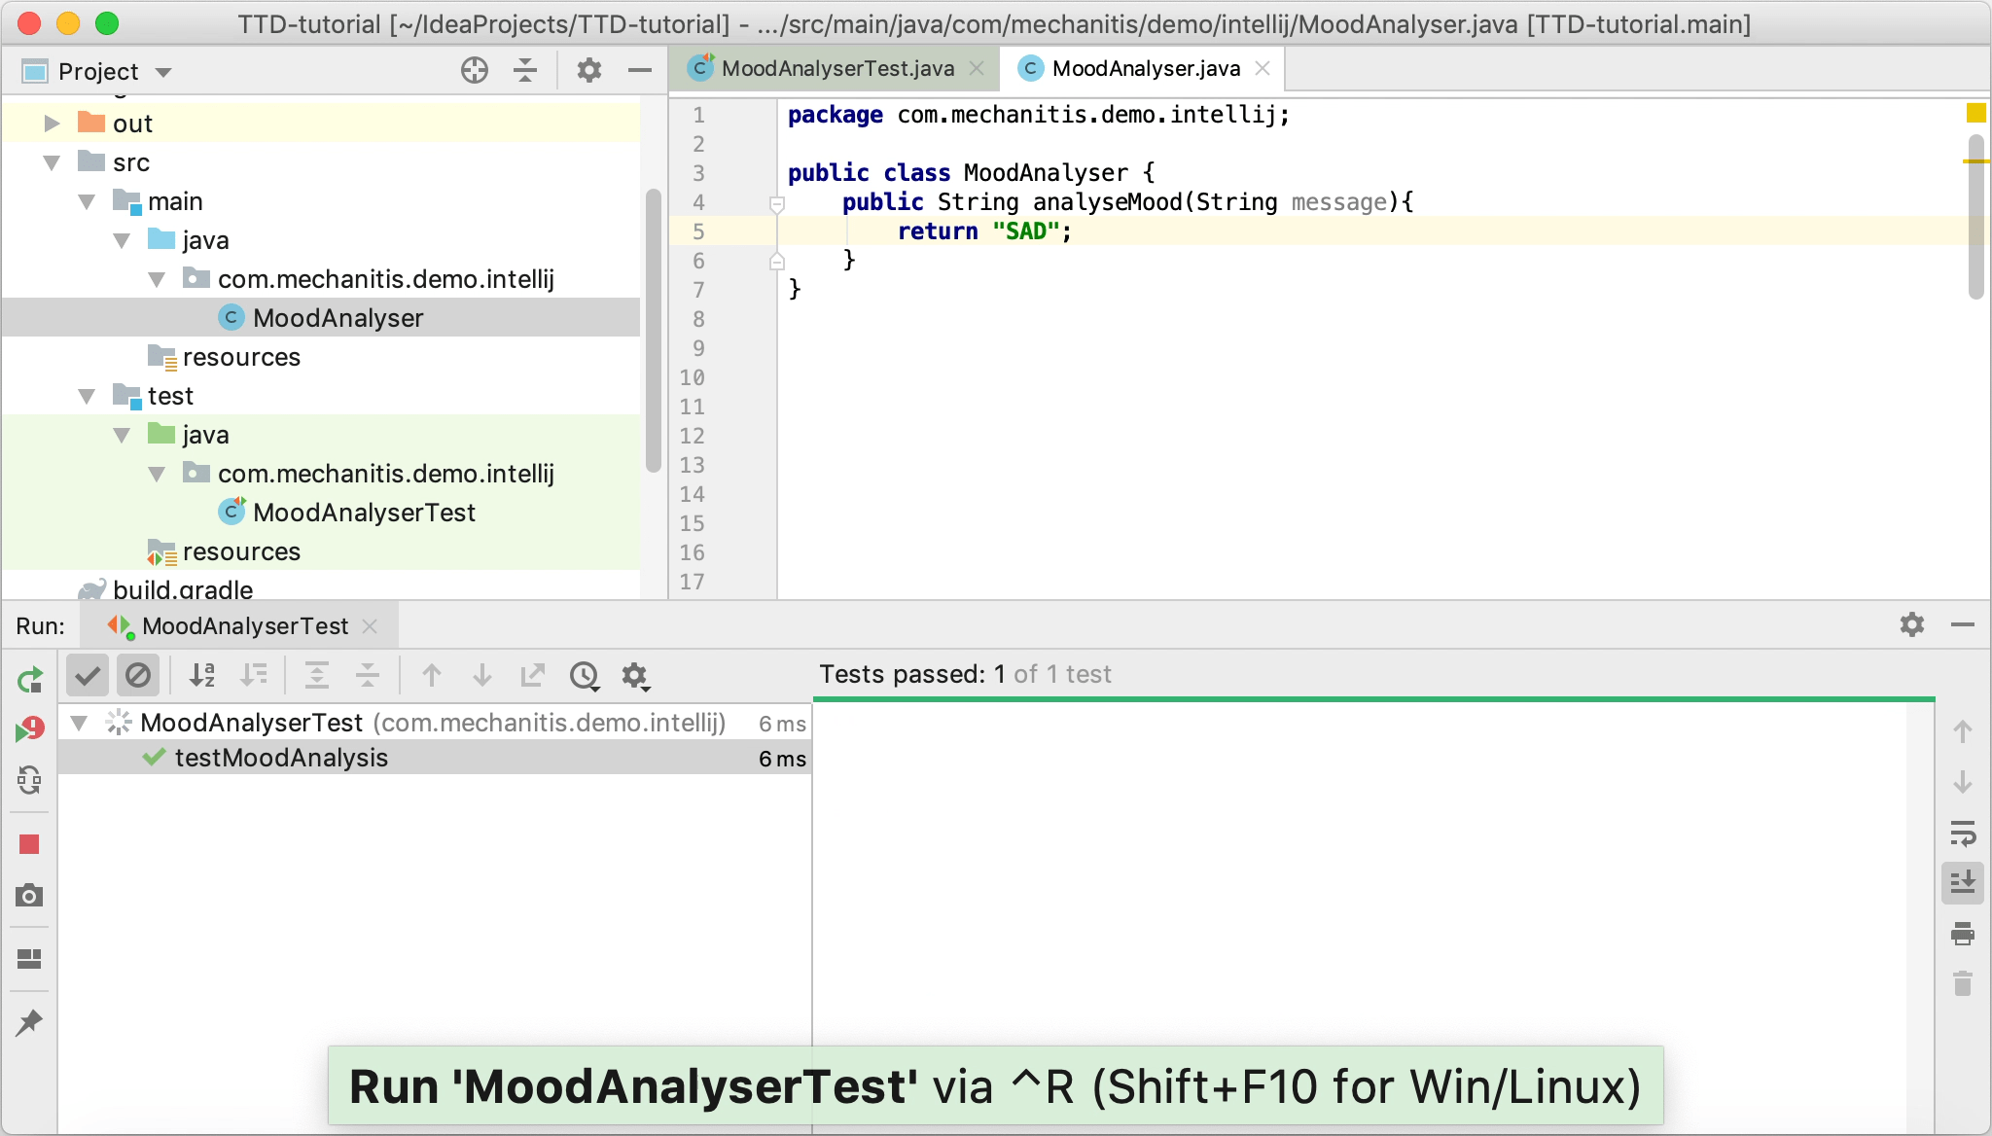Toggle show passed tests filter

pyautogui.click(x=87, y=675)
